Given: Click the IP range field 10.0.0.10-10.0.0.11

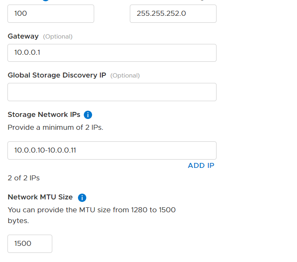Looking at the screenshot, I should [112, 150].
